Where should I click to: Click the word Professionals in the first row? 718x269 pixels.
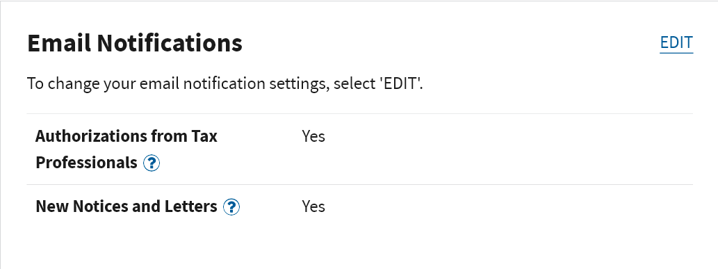click(87, 163)
